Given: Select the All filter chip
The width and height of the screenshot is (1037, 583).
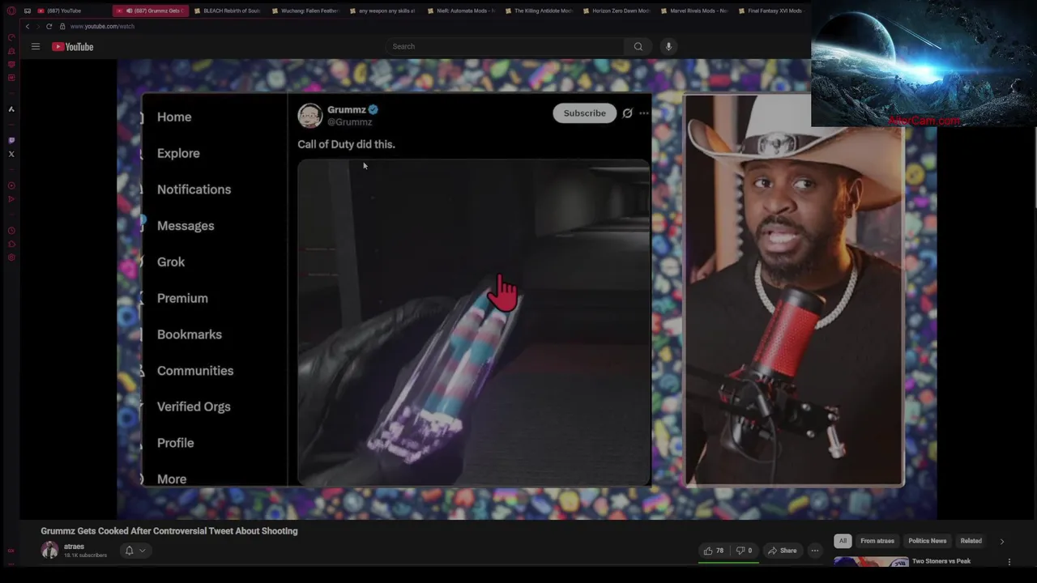Looking at the screenshot, I should pos(843,541).
